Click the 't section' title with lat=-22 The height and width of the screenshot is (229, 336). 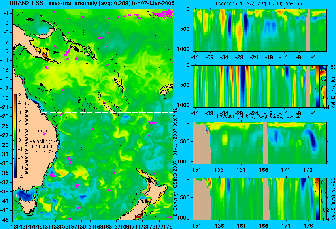point(259,116)
